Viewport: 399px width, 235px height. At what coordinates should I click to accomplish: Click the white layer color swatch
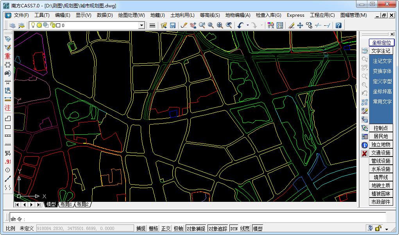58,25
